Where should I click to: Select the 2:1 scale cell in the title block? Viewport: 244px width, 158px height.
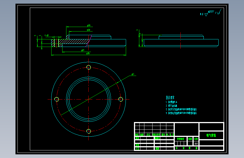click(x=196, y=144)
